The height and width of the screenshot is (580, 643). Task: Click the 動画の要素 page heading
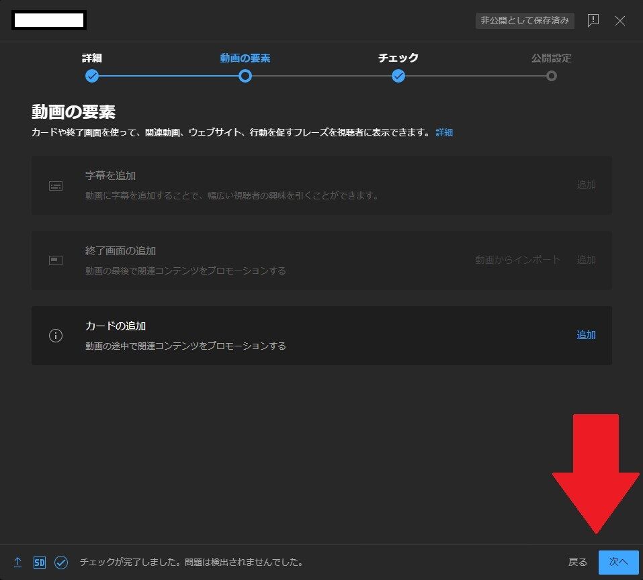[73, 112]
